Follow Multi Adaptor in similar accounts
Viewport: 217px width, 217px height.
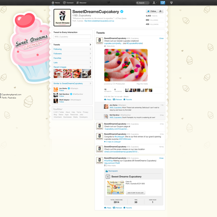[x=62, y=102]
